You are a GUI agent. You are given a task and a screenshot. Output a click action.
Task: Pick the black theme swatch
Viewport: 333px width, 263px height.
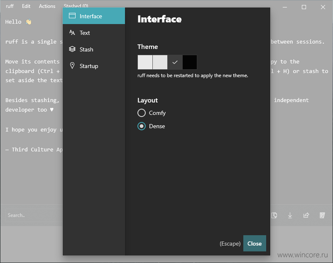point(190,62)
